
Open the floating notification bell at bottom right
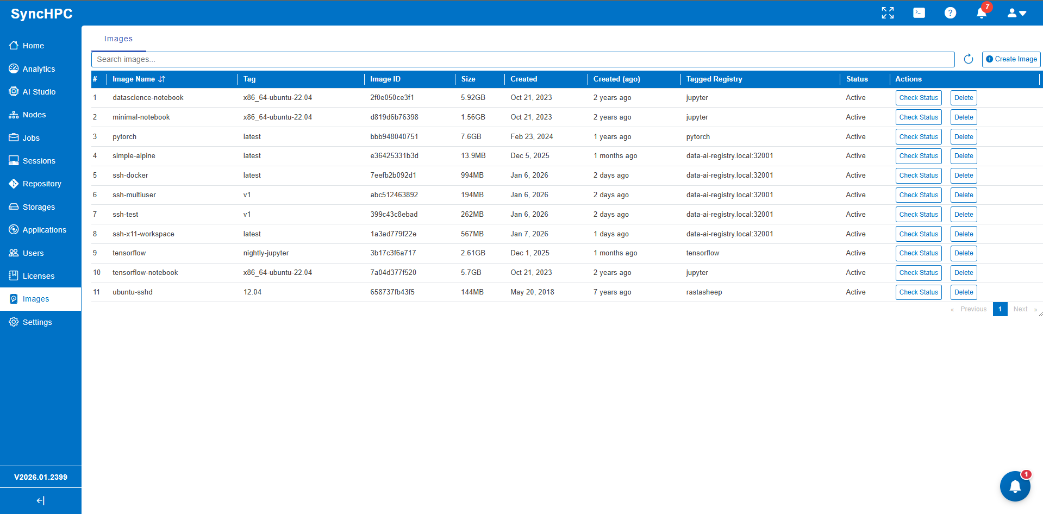1014,486
